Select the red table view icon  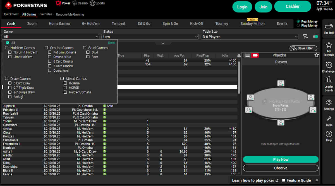255,55
